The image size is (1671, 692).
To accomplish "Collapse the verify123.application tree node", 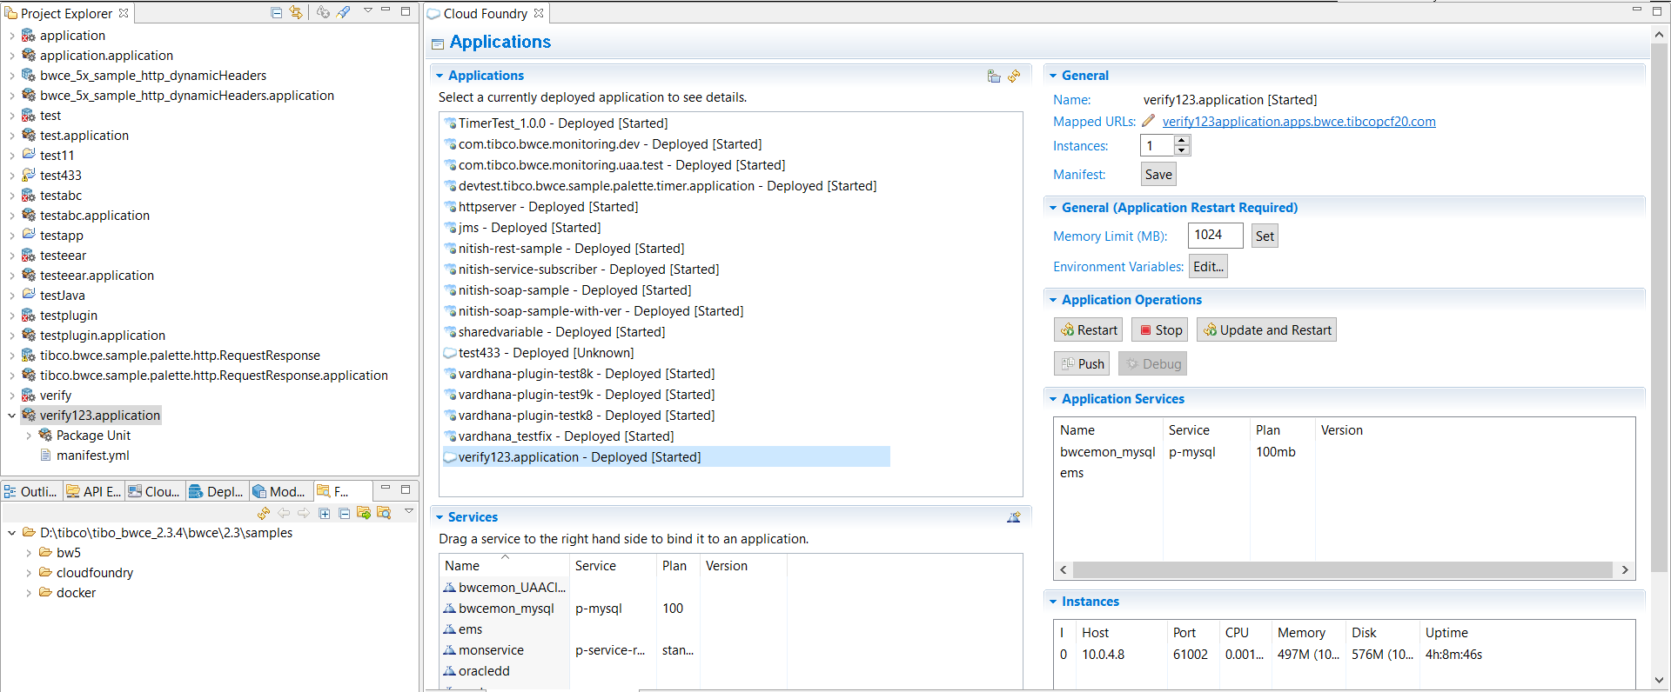I will click(11, 416).
